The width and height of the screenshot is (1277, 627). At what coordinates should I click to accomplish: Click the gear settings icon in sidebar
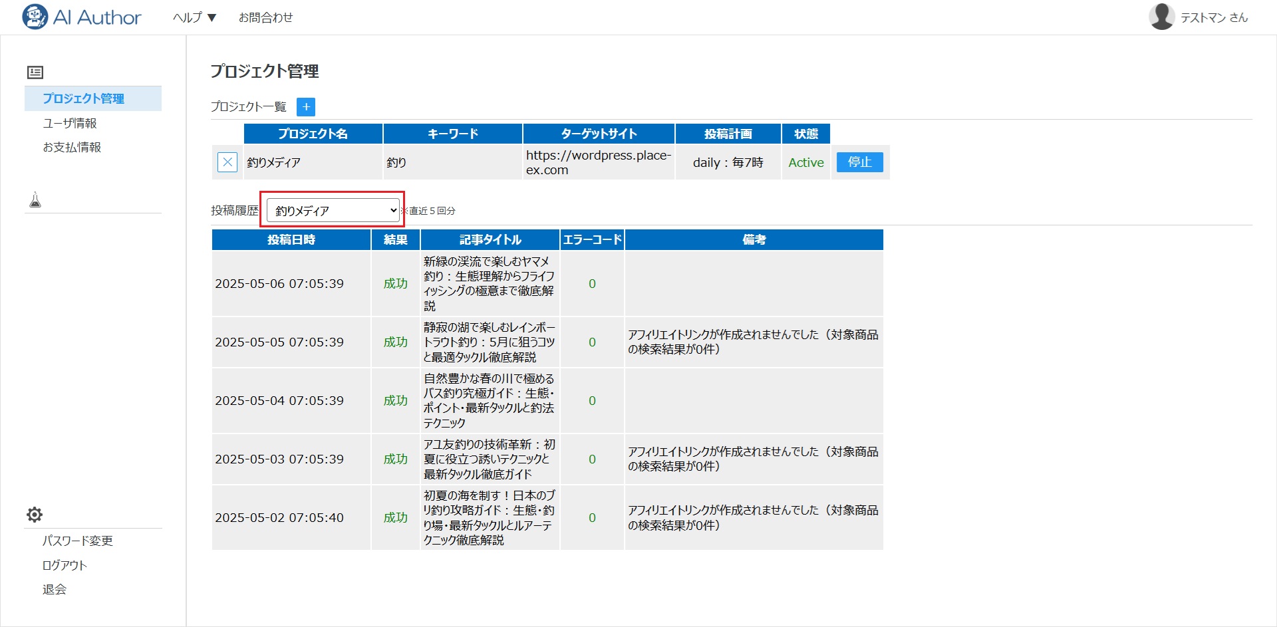click(35, 515)
